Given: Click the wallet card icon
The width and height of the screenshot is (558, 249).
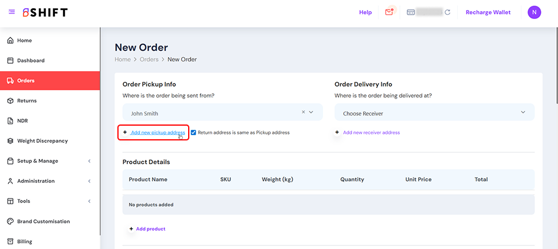Looking at the screenshot, I should [x=411, y=12].
